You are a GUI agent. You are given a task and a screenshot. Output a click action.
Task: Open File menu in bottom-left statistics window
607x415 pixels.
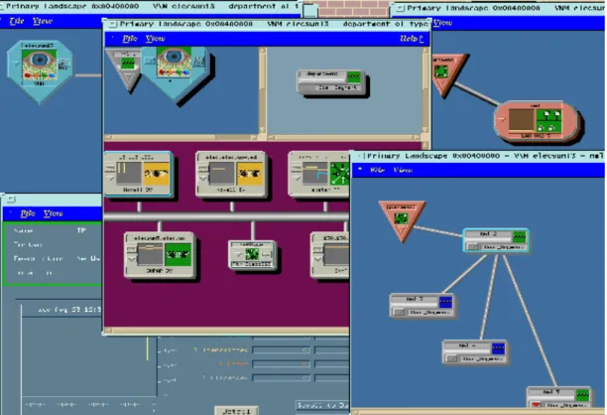(x=28, y=213)
